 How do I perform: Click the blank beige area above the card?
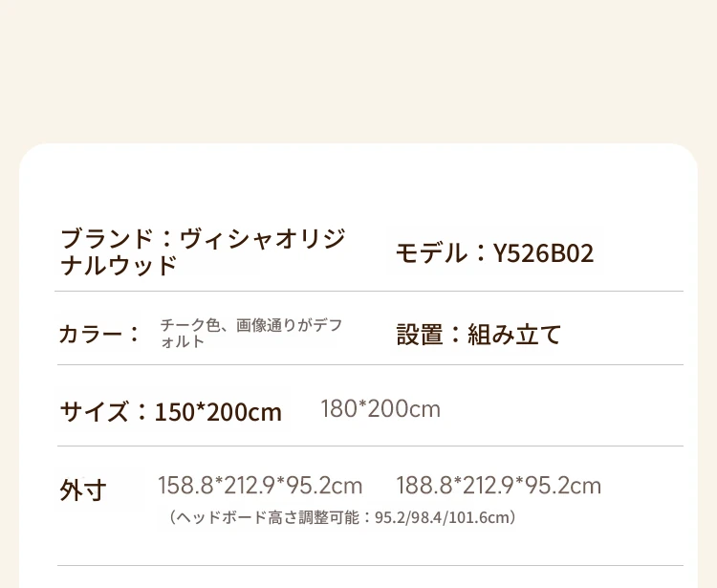click(358, 69)
